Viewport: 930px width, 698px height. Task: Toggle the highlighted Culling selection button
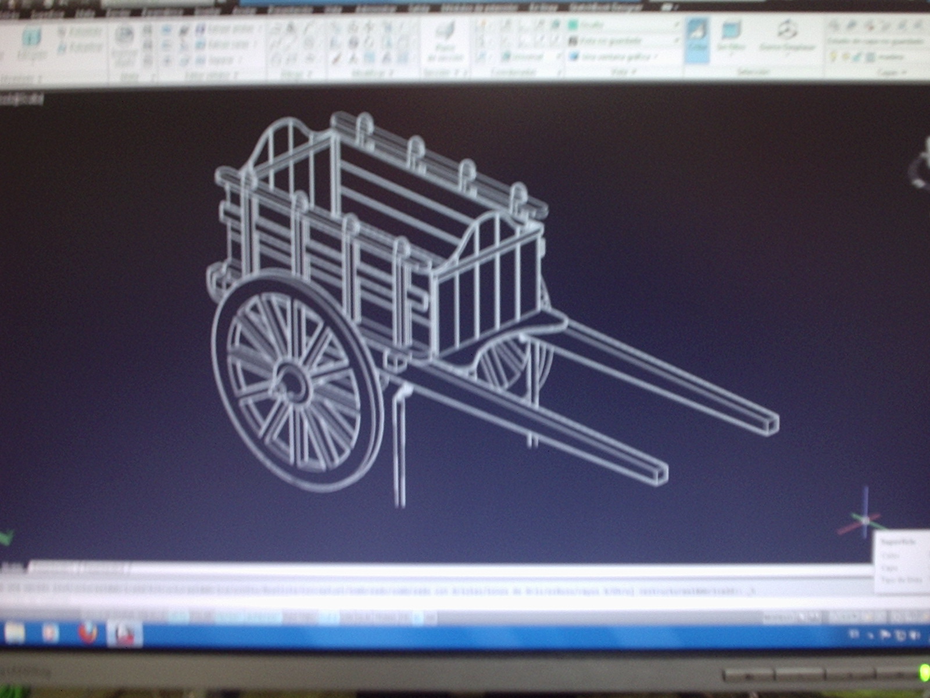(x=697, y=40)
